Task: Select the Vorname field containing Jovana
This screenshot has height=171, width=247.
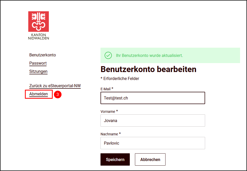Action: pyautogui.click(x=153, y=120)
